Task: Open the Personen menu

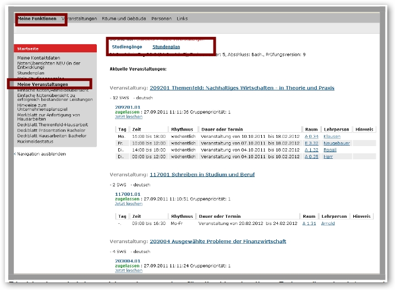Action: 162,19
